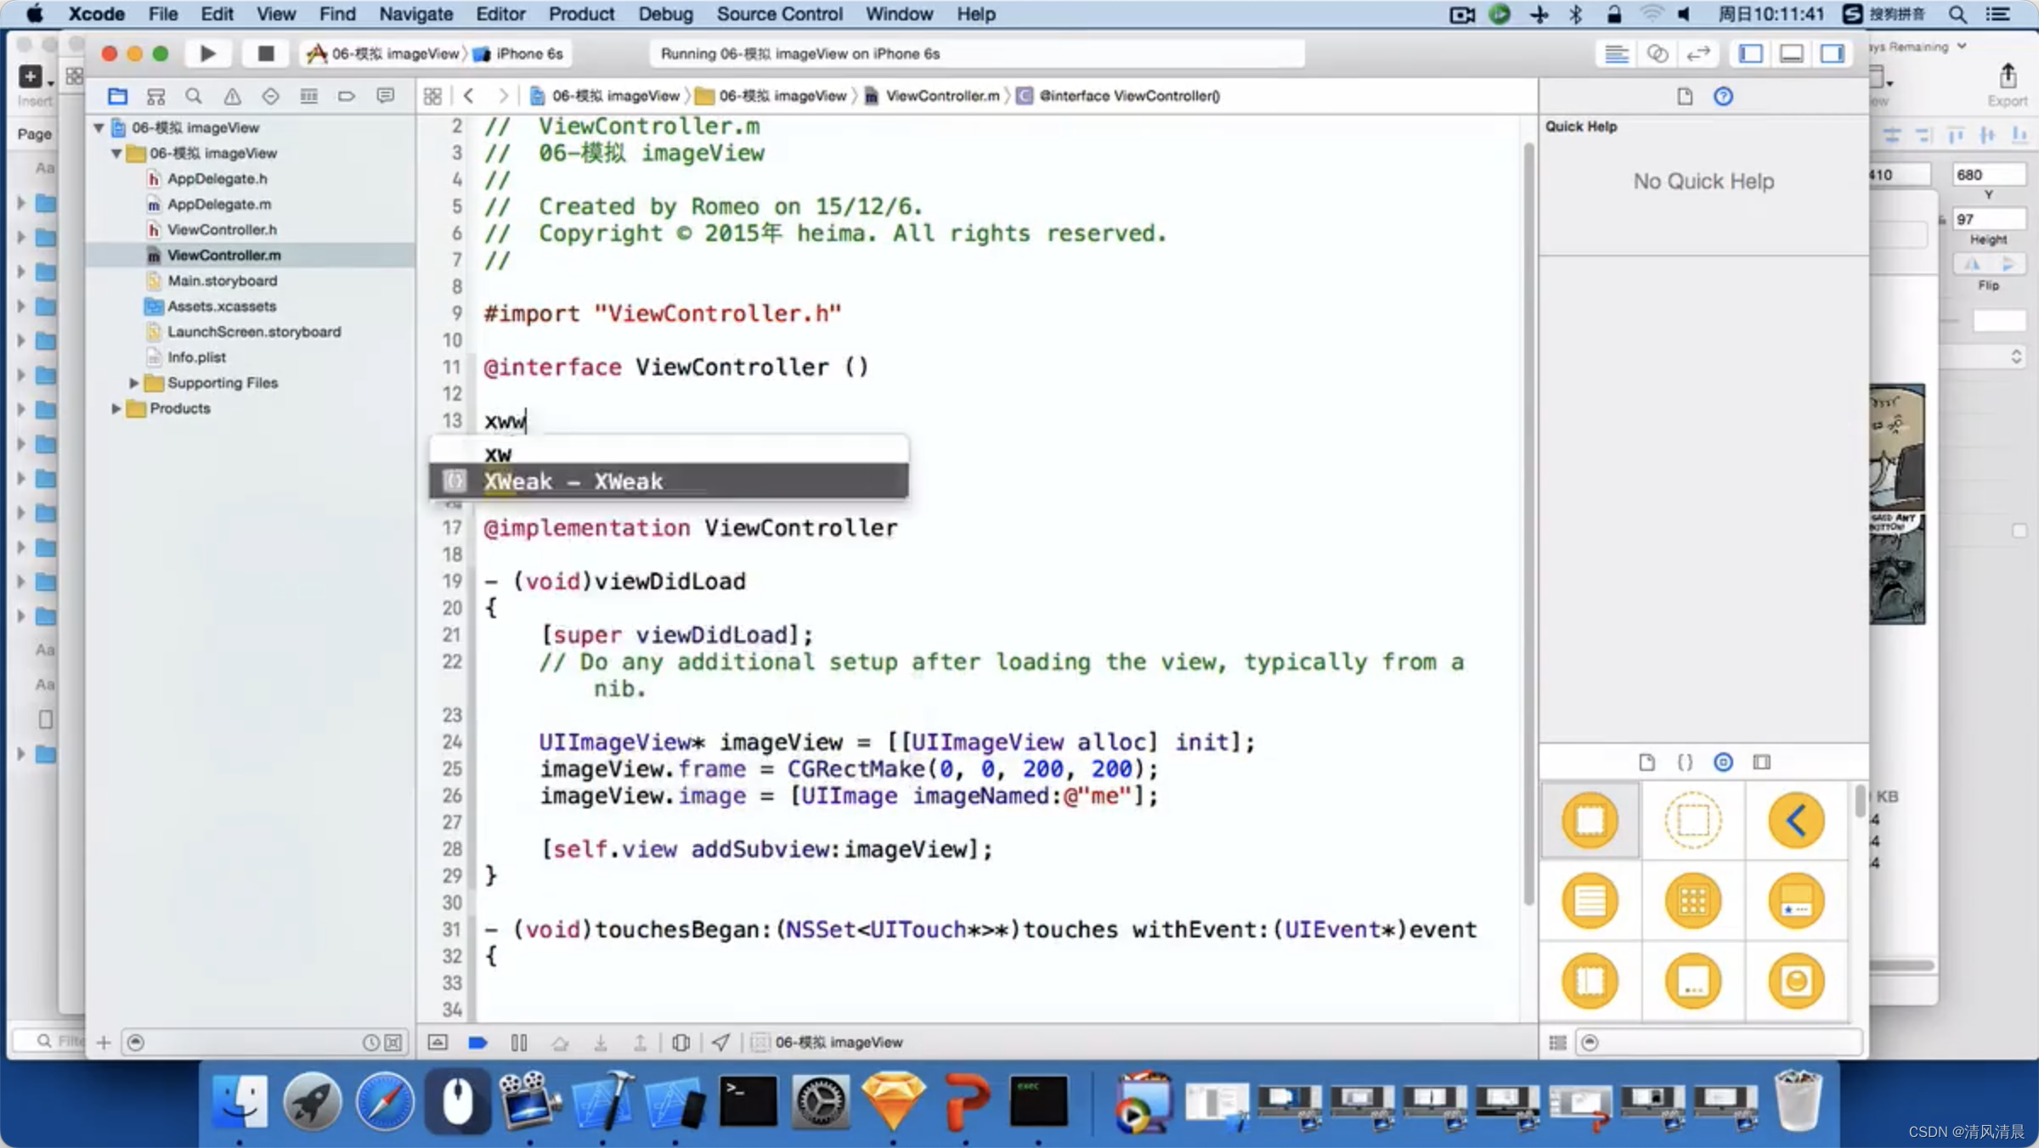Open the Debug View Hierarchy button
The image size is (2039, 1148).
pyautogui.click(x=681, y=1042)
